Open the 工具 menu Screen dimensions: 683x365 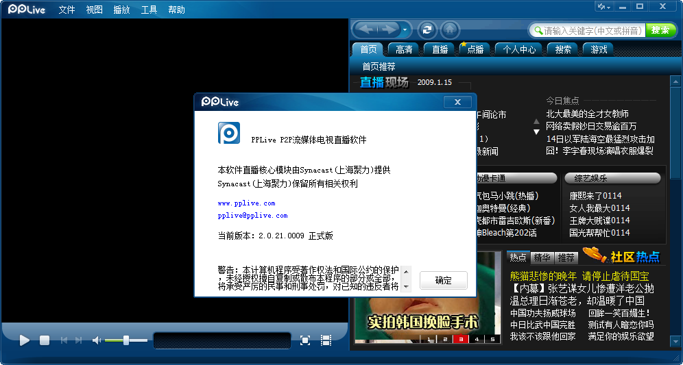149,10
